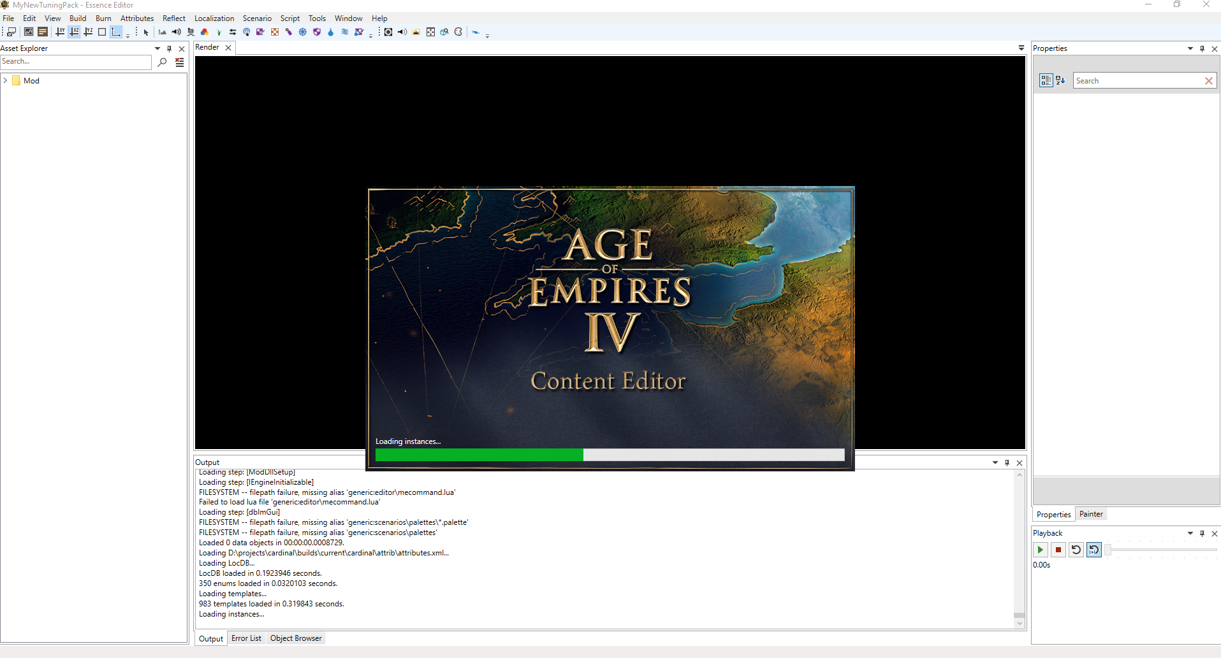Click the green grass sprout icon
The height and width of the screenshot is (658, 1221).
219,32
